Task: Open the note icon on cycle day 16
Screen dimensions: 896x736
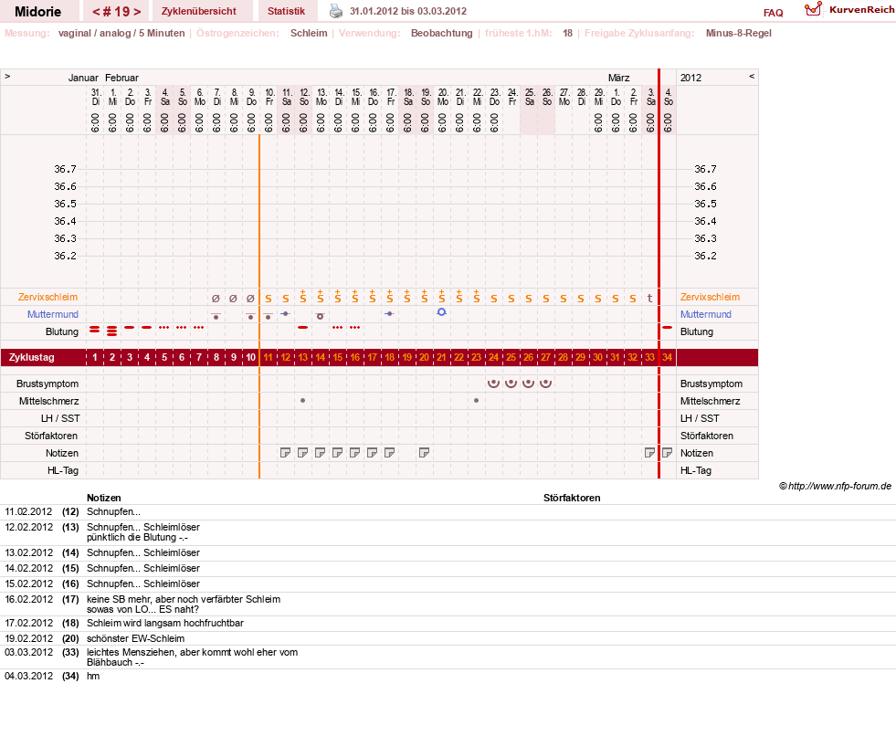Action: [355, 453]
